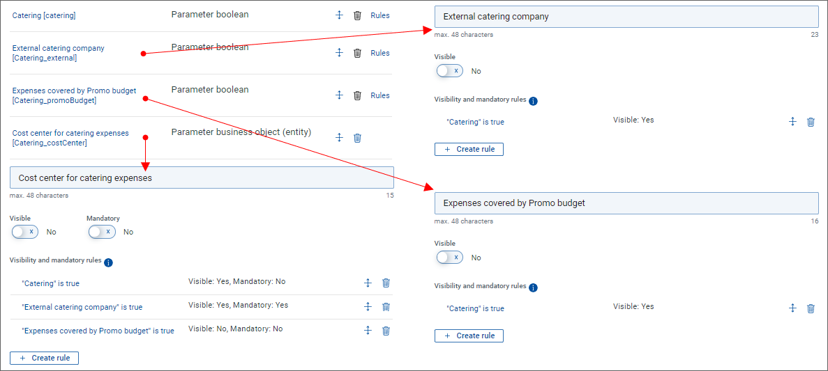
Task: Delete the Catering parameter row
Action: pos(357,15)
